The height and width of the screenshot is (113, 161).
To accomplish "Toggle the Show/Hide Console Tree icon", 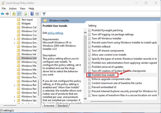I will point(19,14).
